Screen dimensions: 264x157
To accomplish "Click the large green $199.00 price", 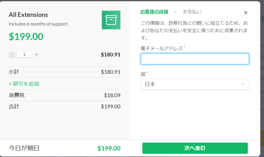I will click(x=26, y=37).
